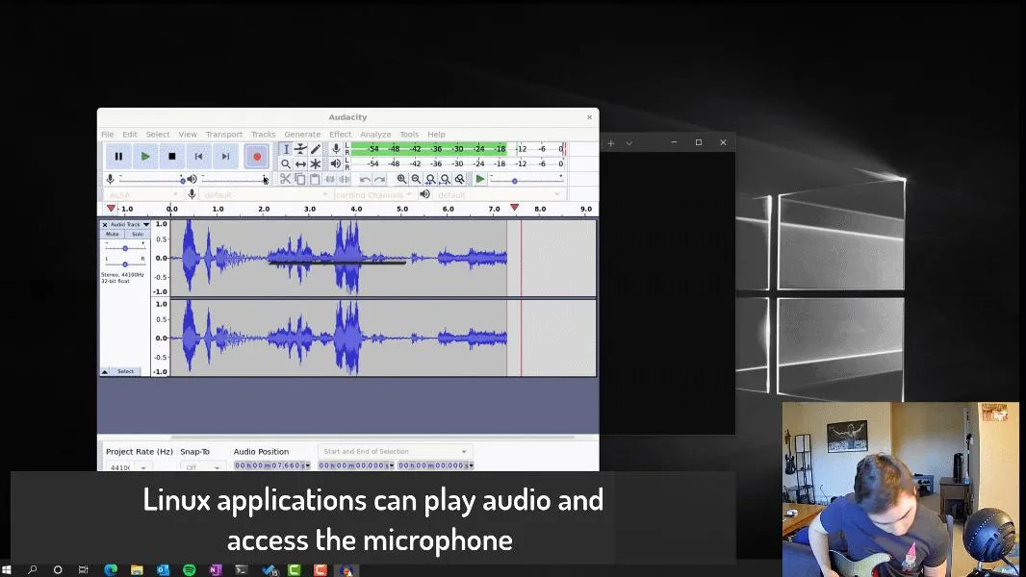This screenshot has height=577, width=1026.
Task: Select the Draw (pencil) tool
Action: tap(316, 149)
